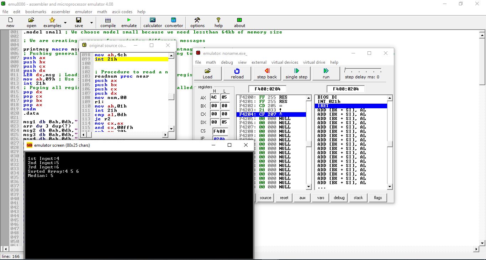This screenshot has width=486, height=260.
Task: Open an existing assembly file
Action: tap(31, 22)
